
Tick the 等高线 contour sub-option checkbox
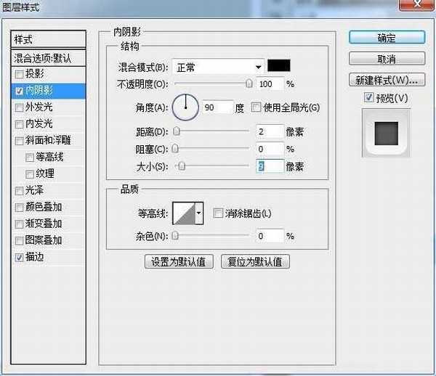point(30,158)
